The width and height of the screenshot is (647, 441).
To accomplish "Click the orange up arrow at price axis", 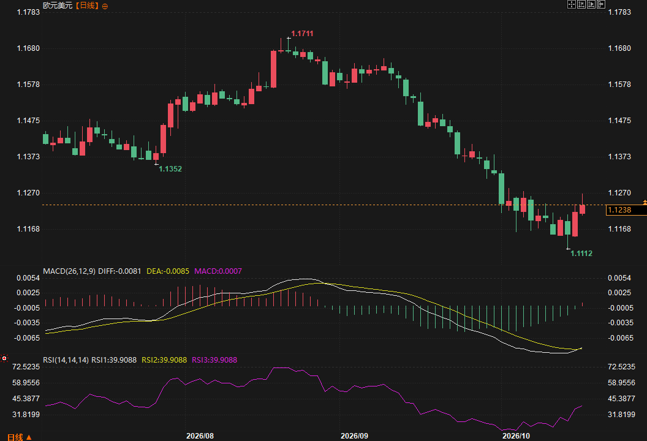I will click(x=645, y=202).
